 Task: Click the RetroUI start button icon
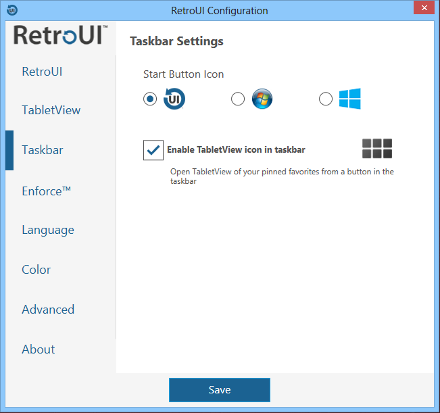[x=174, y=99]
